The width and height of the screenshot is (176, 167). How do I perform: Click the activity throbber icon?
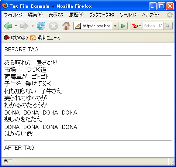[170, 15]
